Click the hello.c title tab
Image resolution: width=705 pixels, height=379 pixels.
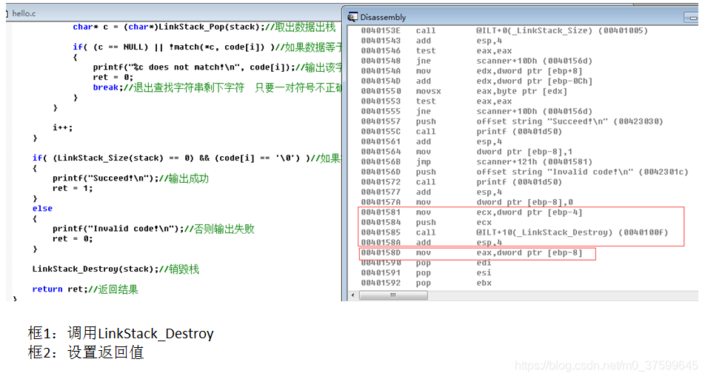point(24,13)
